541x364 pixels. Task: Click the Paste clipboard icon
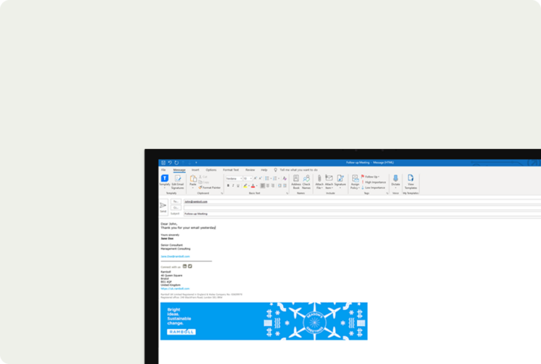[192, 180]
